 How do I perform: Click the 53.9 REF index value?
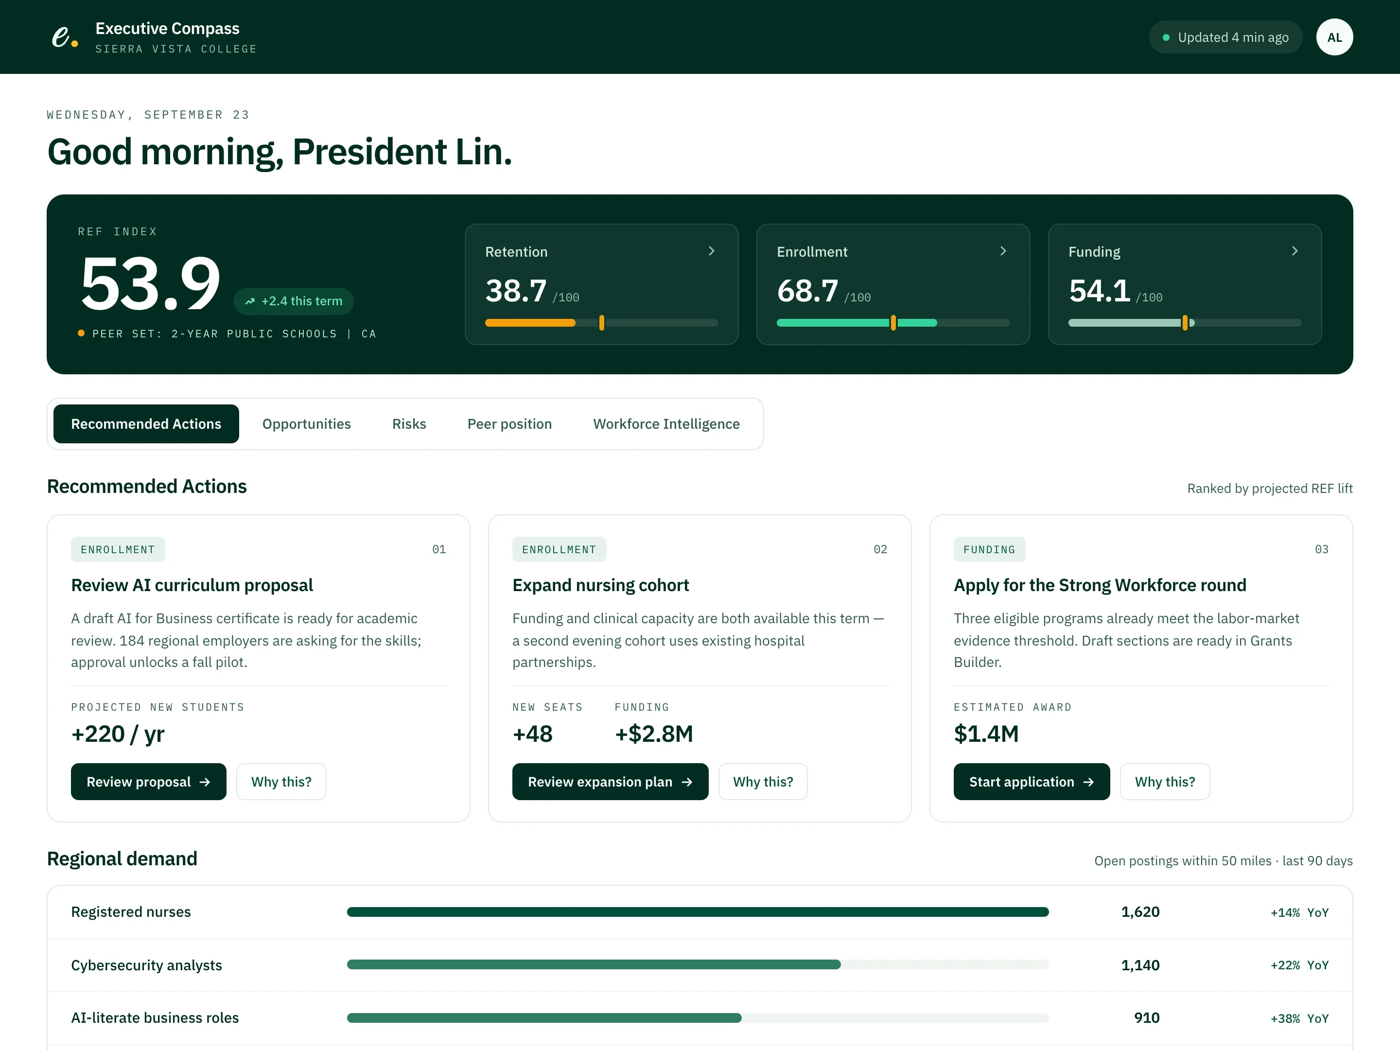click(150, 284)
